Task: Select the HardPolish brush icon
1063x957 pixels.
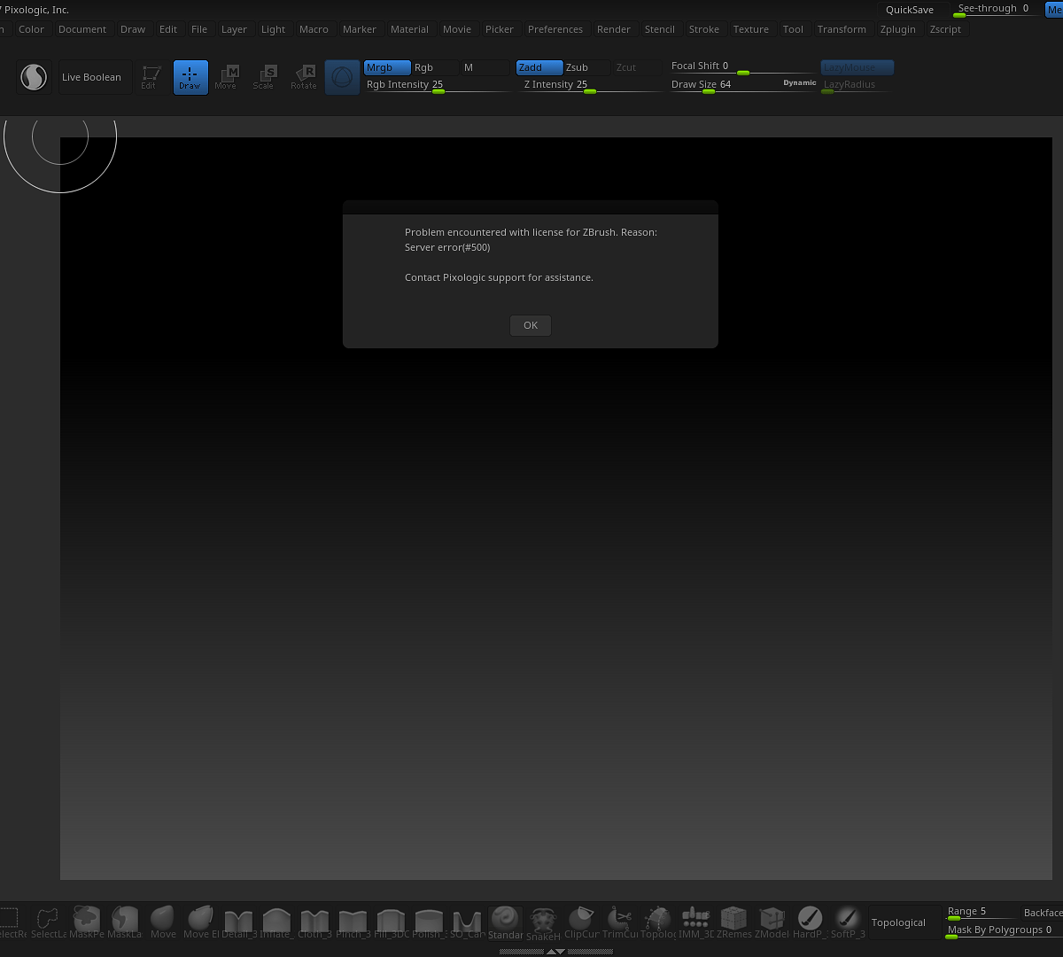Action: point(810,922)
